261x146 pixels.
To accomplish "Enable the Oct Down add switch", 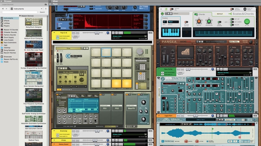I will [232, 22].
